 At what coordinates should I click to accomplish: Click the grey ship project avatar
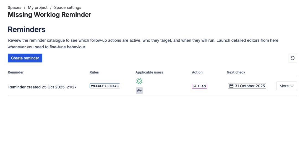139,91
